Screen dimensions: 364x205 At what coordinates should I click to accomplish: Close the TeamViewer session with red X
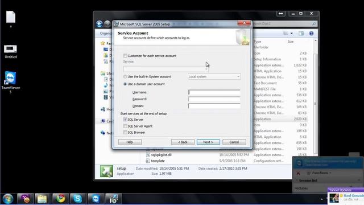pyautogui.click(x=298, y=173)
